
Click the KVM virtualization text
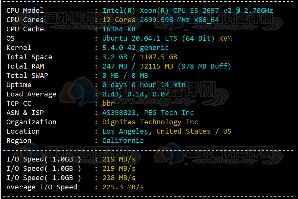(226, 38)
